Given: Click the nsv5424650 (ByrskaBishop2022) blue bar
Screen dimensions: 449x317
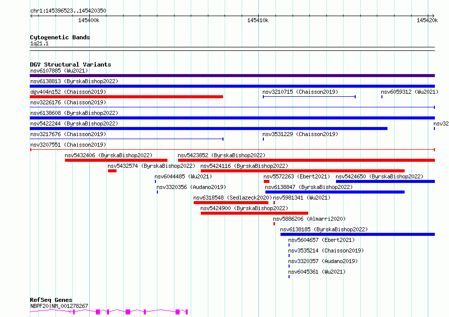Looking at the screenshot, I should click(x=385, y=181).
